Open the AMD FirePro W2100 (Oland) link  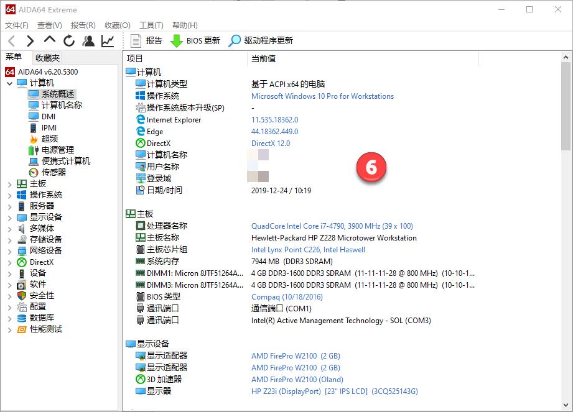[x=297, y=380]
